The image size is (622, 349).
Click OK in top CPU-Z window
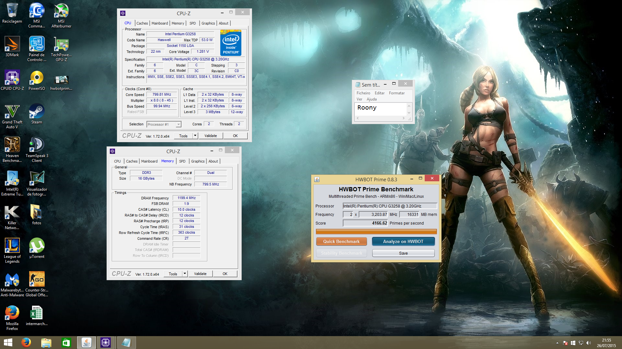click(236, 136)
